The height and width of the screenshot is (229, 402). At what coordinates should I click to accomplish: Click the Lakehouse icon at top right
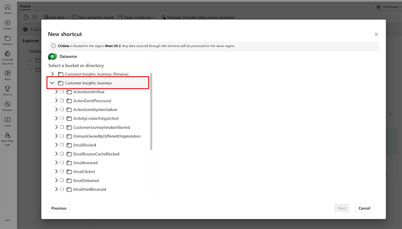point(378,7)
